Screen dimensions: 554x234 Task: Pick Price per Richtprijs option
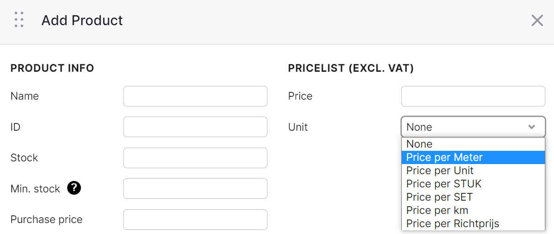(473, 223)
